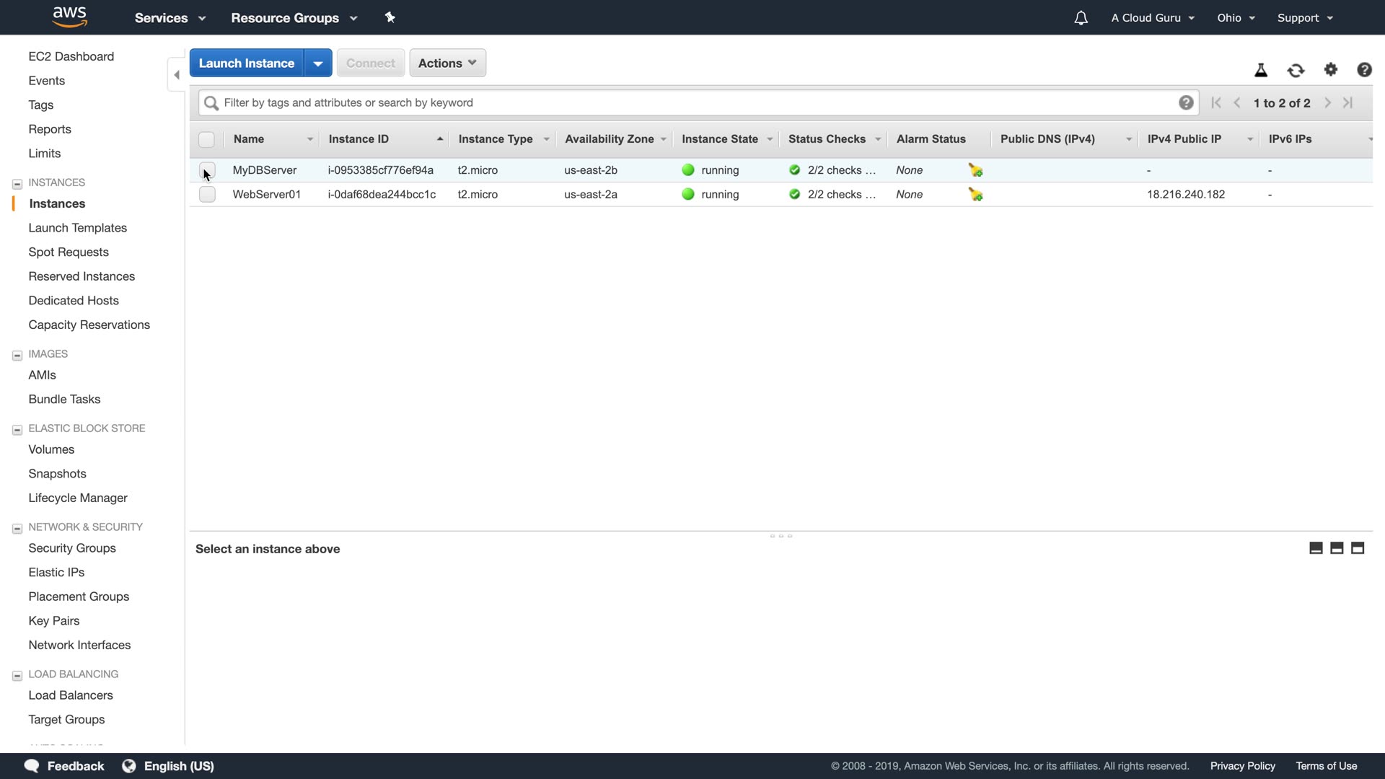Viewport: 1385px width, 779px height.
Task: Open the Ohio region dropdown
Action: 1236,18
